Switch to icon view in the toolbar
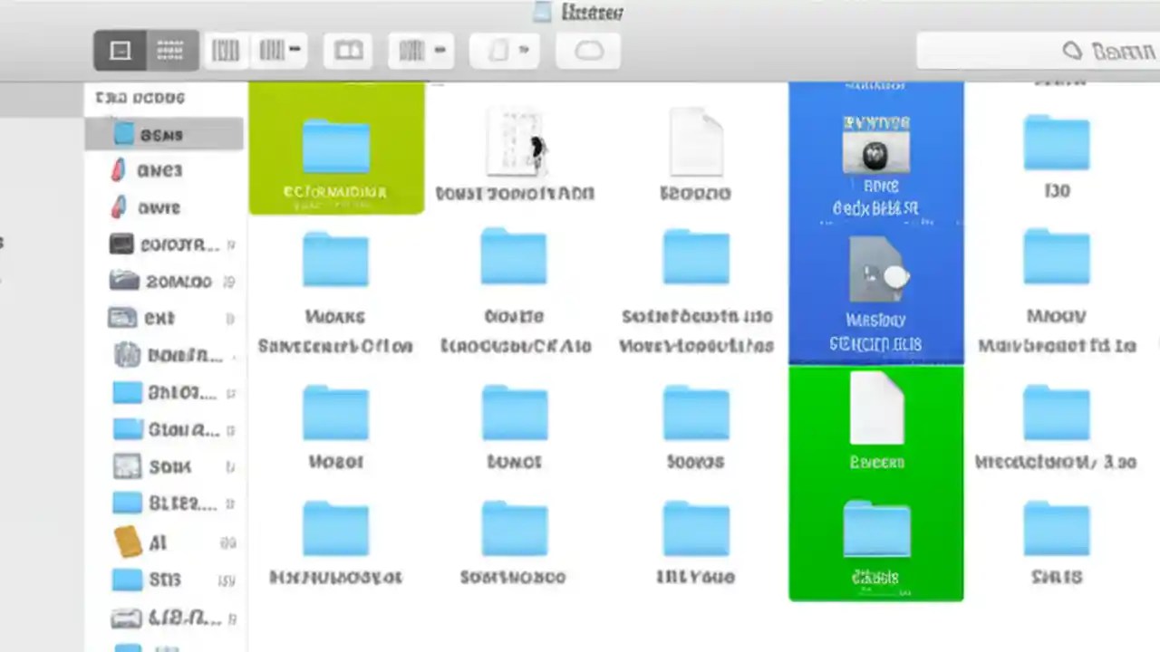Image resolution: width=1160 pixels, height=652 pixels. pyautogui.click(x=121, y=50)
